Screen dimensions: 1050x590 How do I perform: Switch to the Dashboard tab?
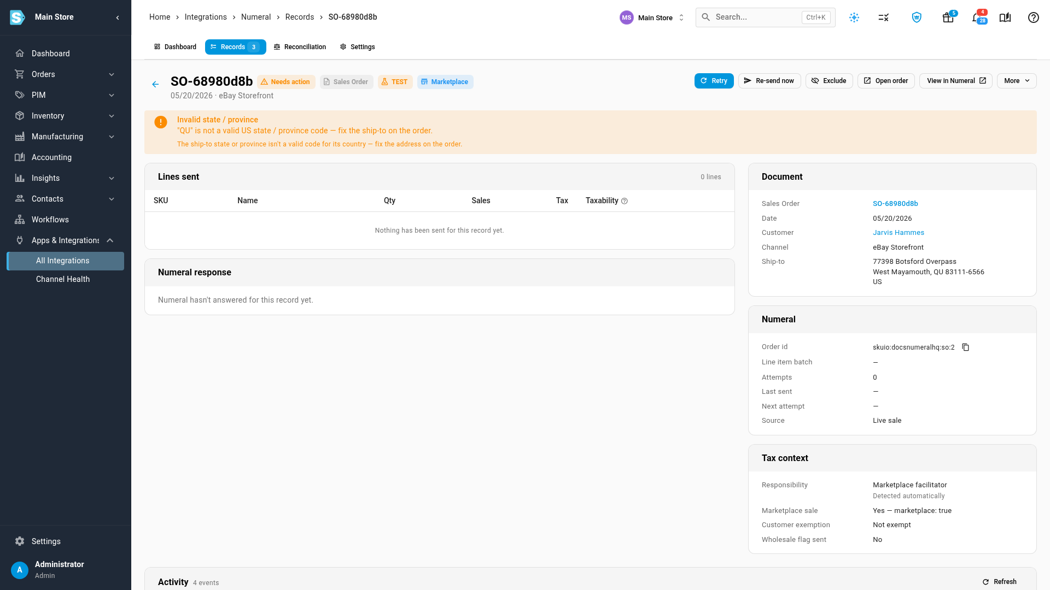click(175, 47)
